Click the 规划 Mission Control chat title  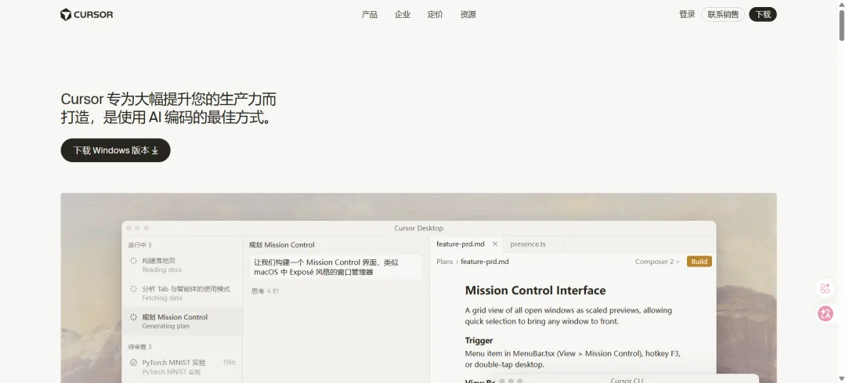[282, 245]
